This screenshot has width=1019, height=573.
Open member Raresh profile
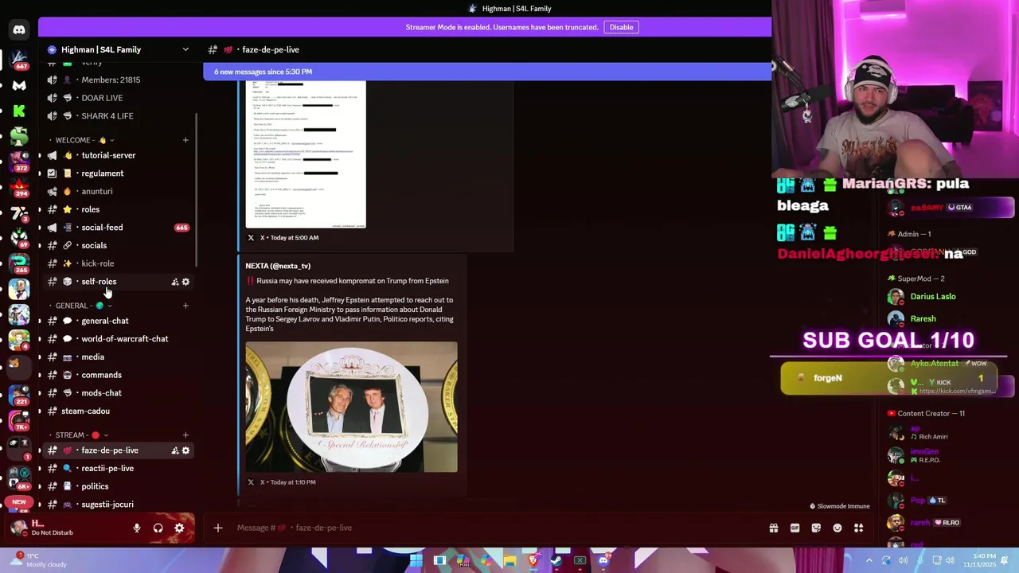tap(923, 319)
